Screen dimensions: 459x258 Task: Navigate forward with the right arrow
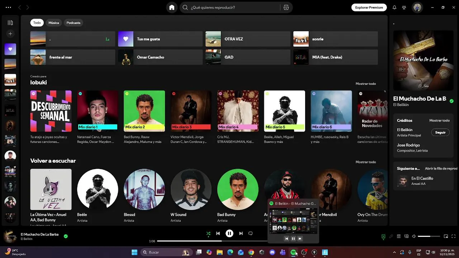28,8
